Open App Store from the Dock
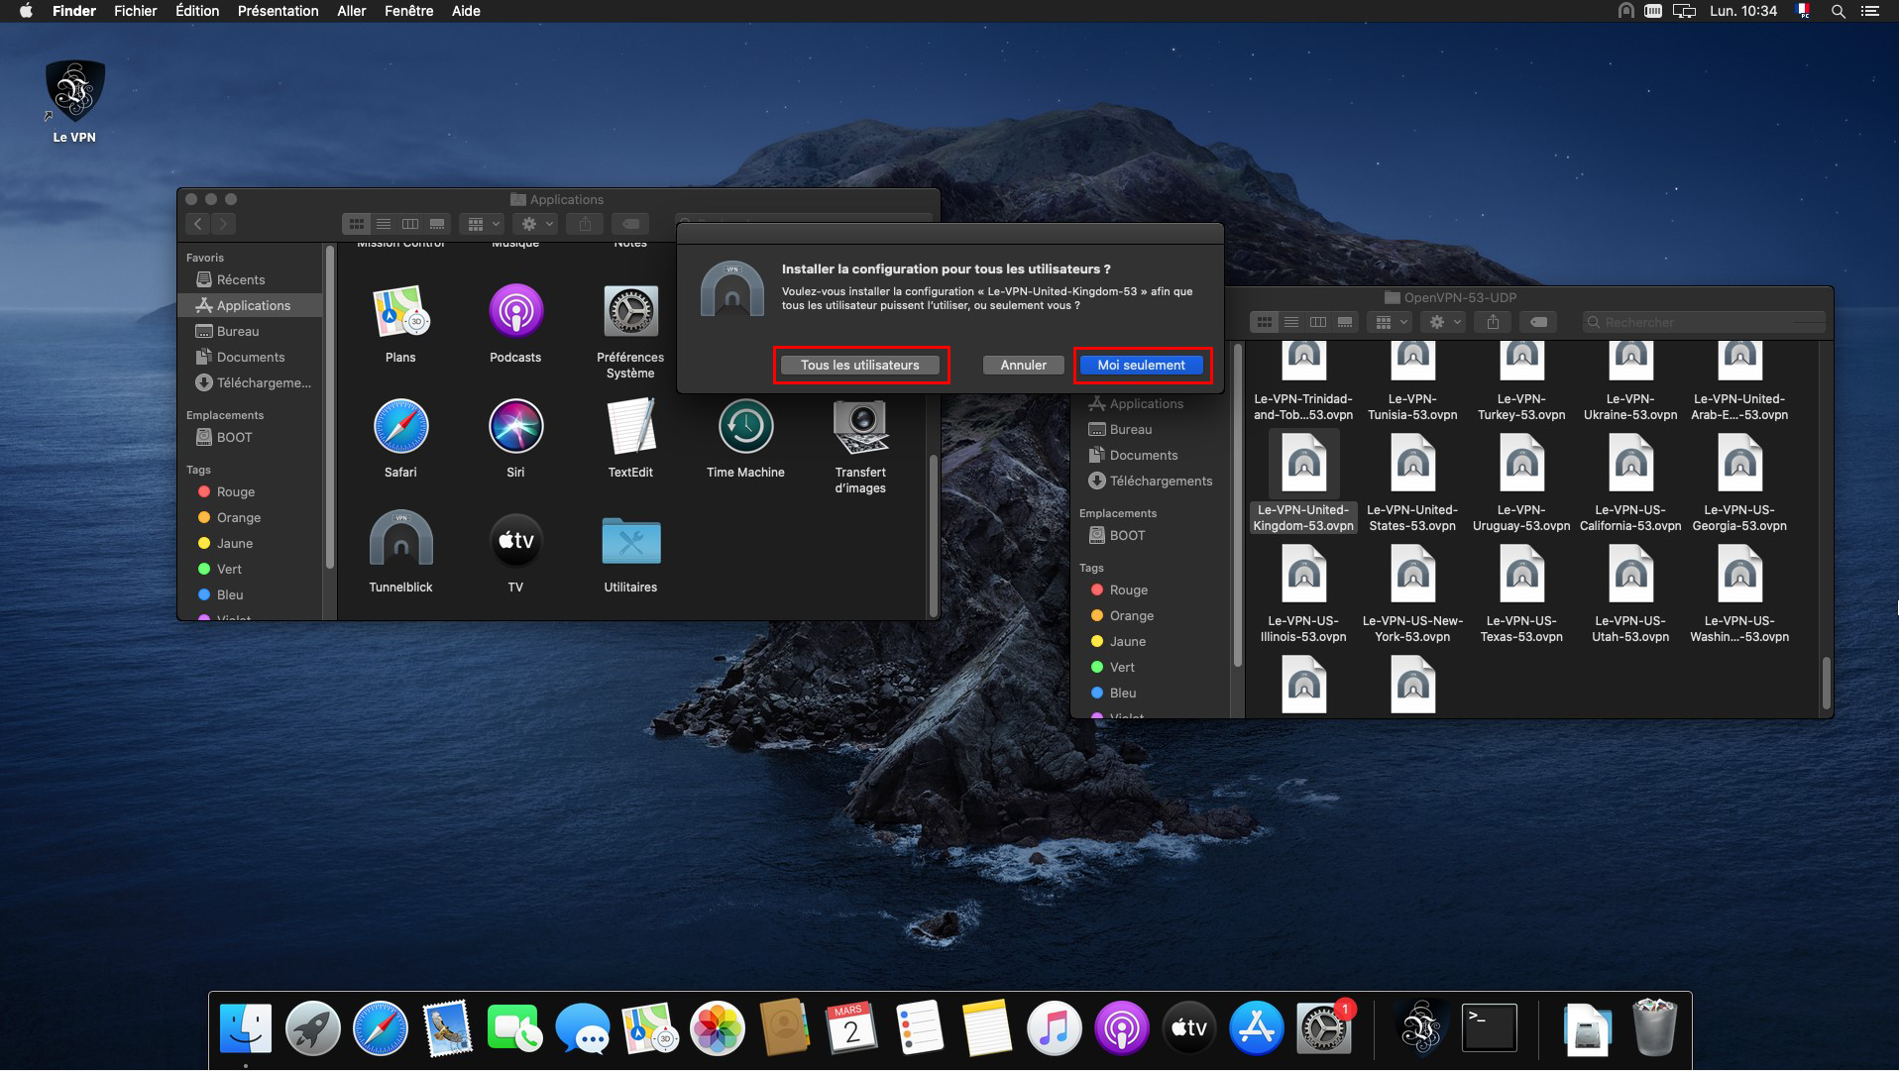Image resolution: width=1899 pixels, height=1071 pixels. tap(1256, 1028)
